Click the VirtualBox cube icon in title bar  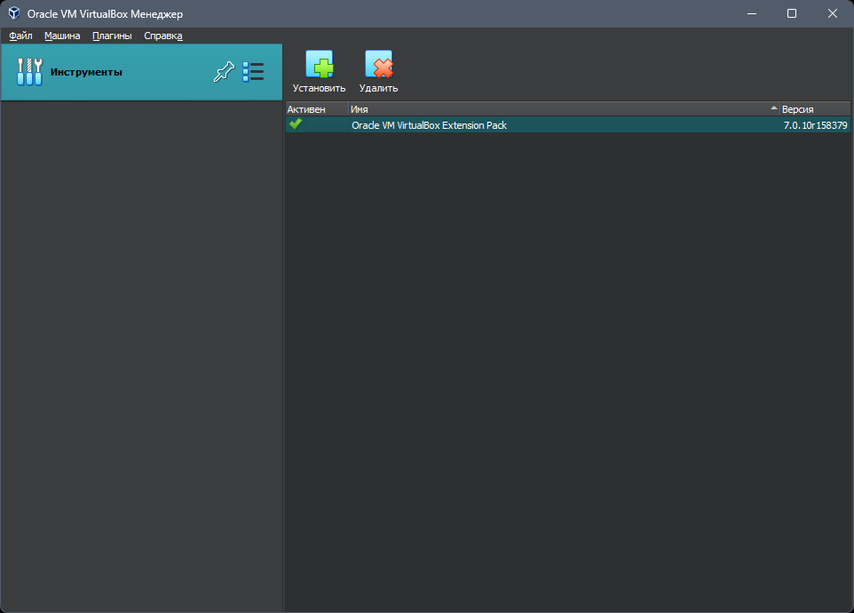13,13
